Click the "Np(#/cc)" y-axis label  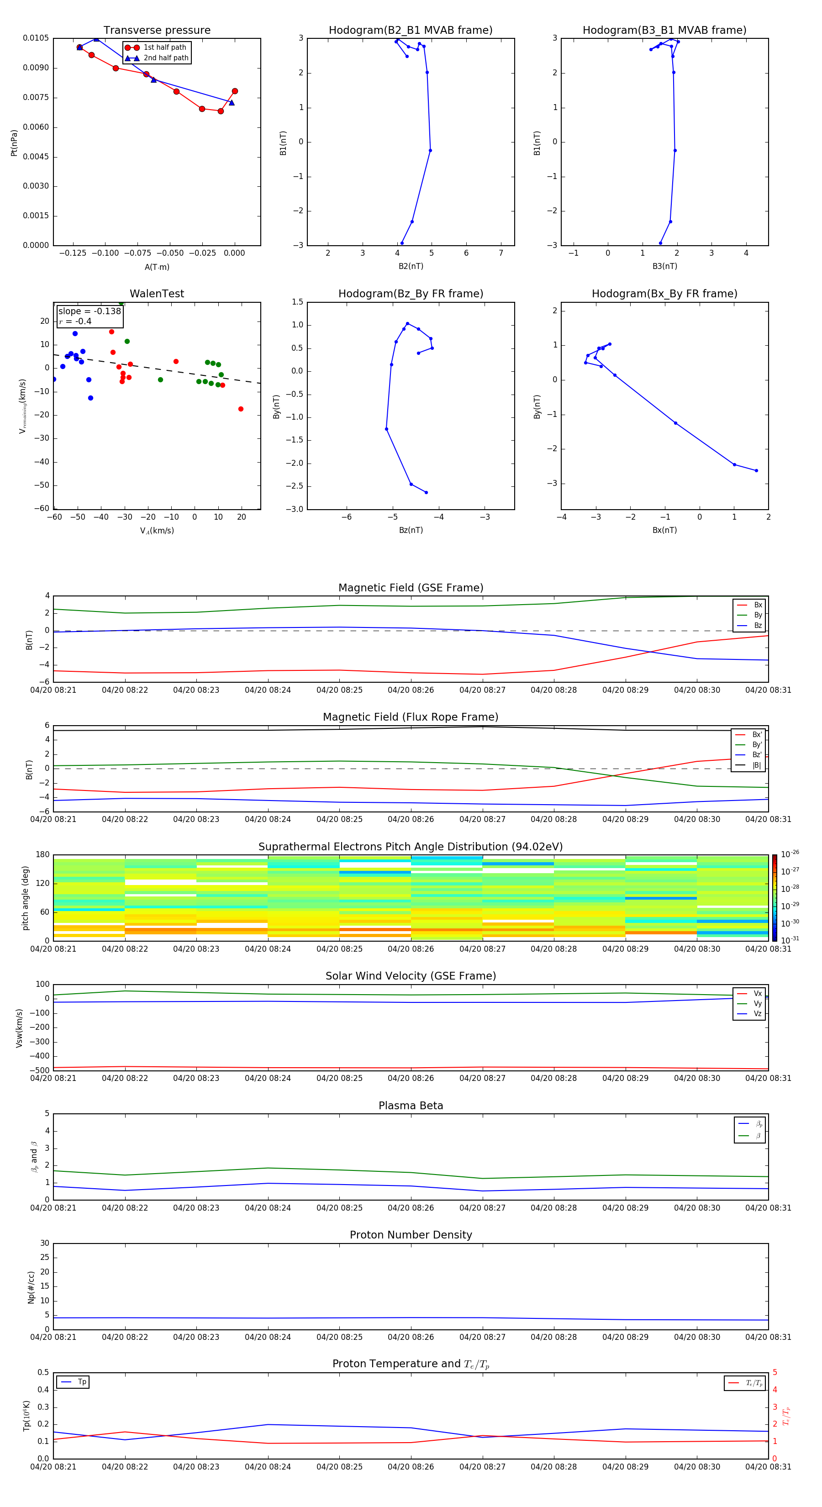click(x=31, y=1287)
